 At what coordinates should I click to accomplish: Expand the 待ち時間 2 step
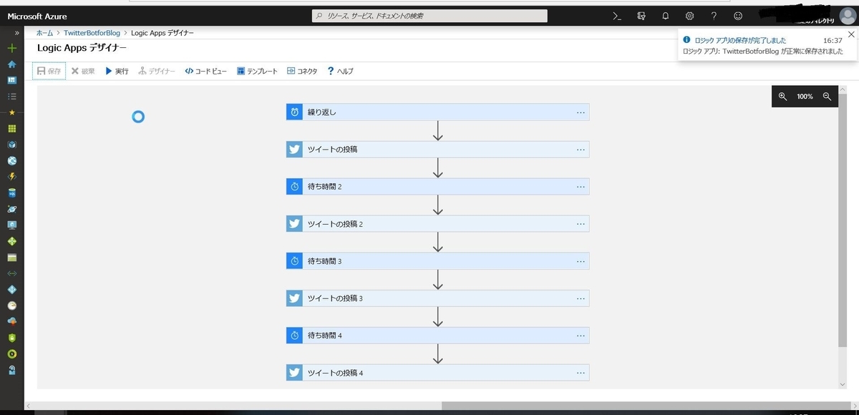pos(437,187)
